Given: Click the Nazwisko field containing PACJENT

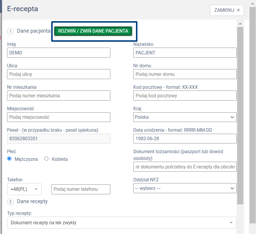Looking at the screenshot, I should pyautogui.click(x=185, y=53).
